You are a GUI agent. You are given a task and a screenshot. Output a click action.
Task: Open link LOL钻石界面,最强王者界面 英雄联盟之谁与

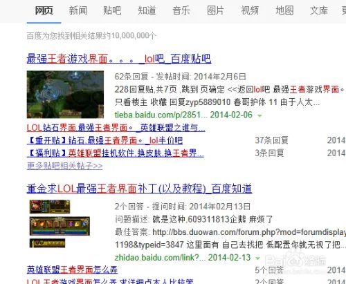tap(116, 128)
